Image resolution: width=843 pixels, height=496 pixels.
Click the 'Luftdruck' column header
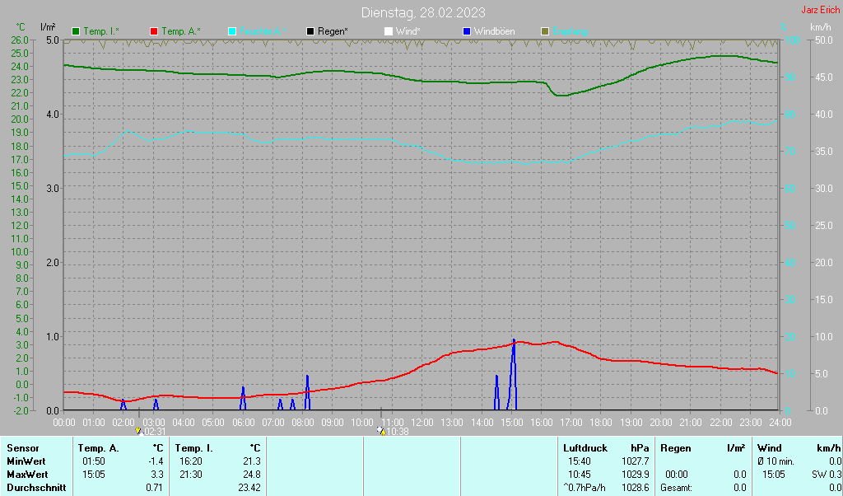585,448
